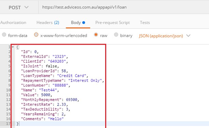Click the chevron beside JSON (application/json)
Screen dimensions: 209x128
point(188,35)
